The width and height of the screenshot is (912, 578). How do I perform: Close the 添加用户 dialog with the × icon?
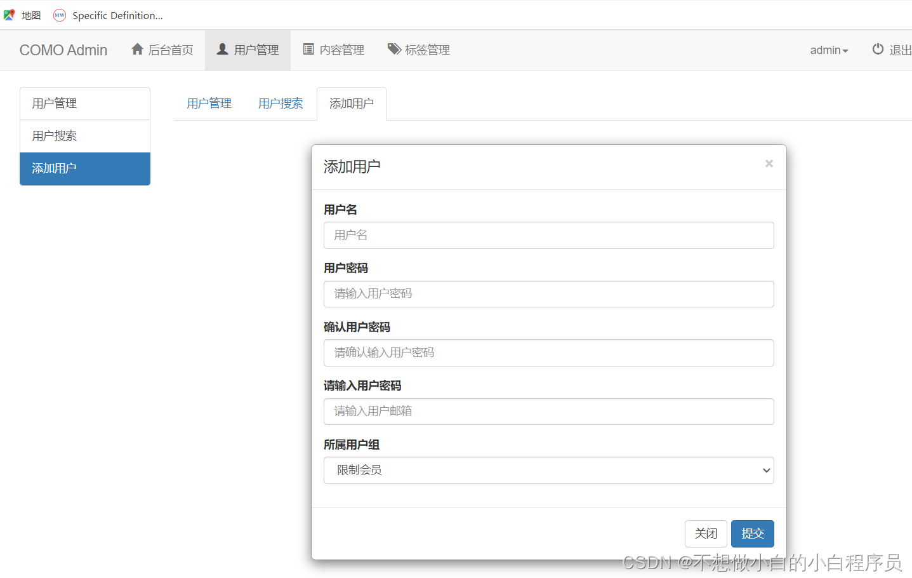[x=769, y=164]
